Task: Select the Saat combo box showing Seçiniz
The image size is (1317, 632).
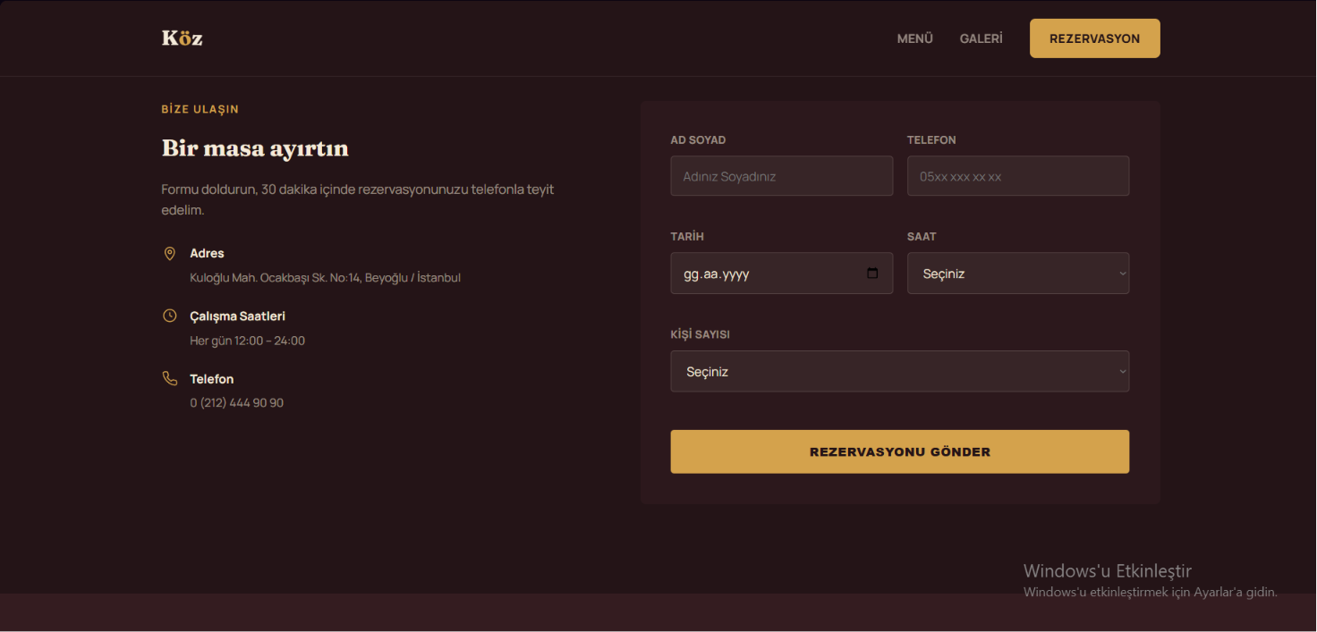Action: coord(1017,274)
